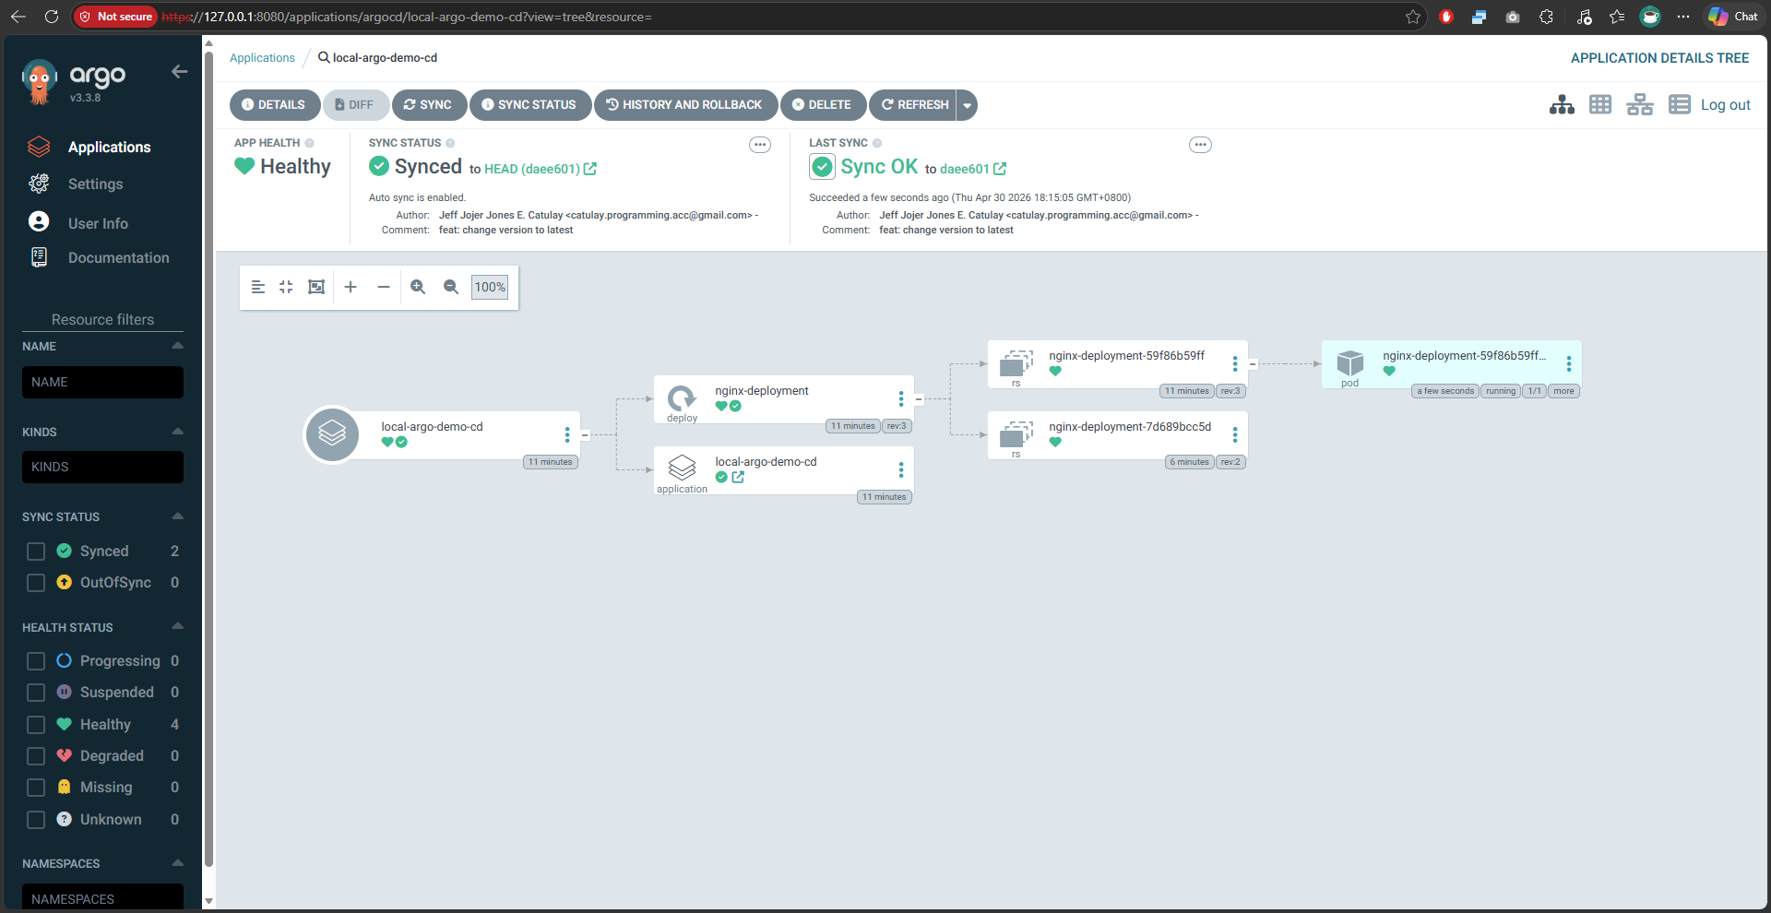Click the external link icon on application node
Image resolution: width=1771 pixels, height=913 pixels.
(x=738, y=477)
